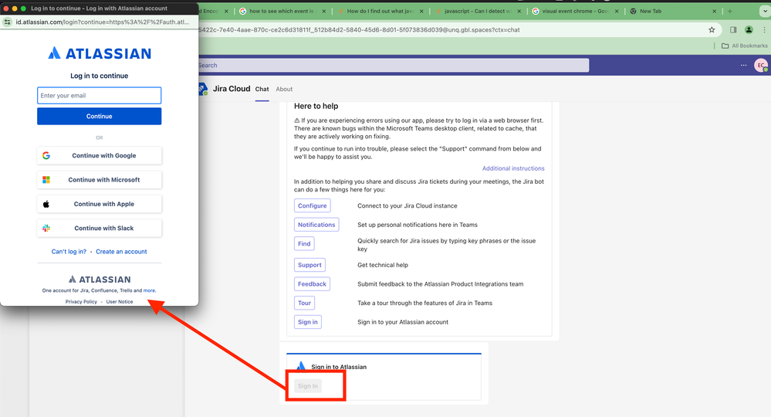Choose Continue with Microsoft

(x=100, y=180)
